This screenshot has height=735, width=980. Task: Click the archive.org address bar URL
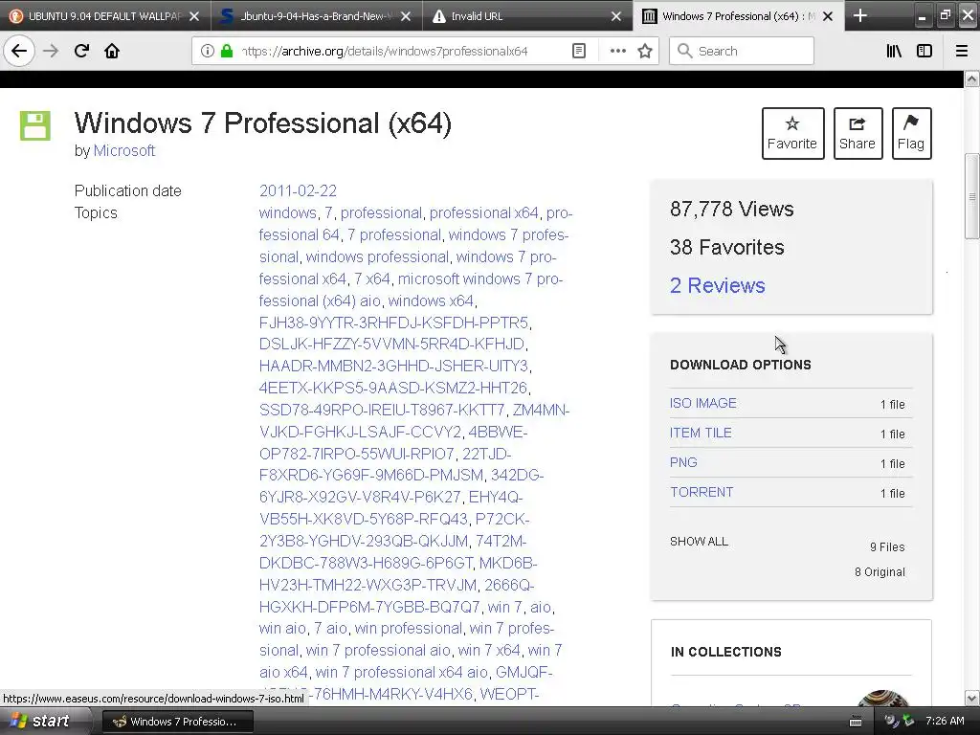385,52
